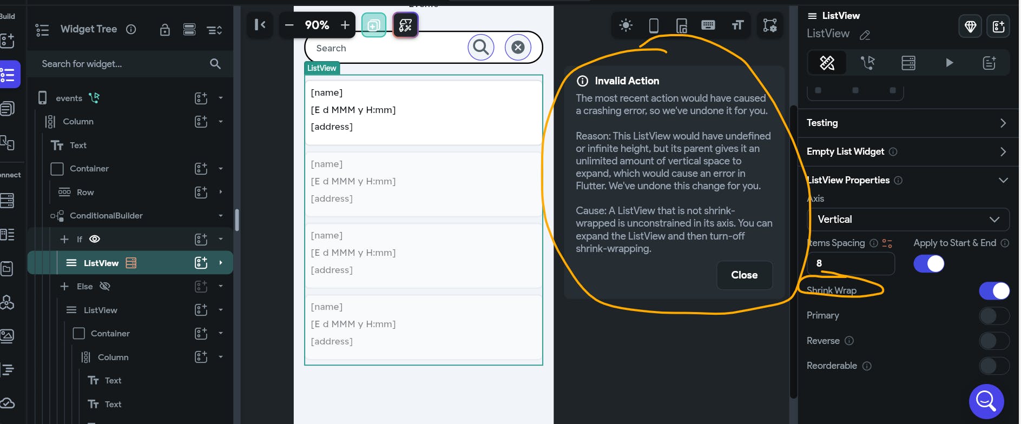Click the search magnifier icon in canvas

pos(480,48)
